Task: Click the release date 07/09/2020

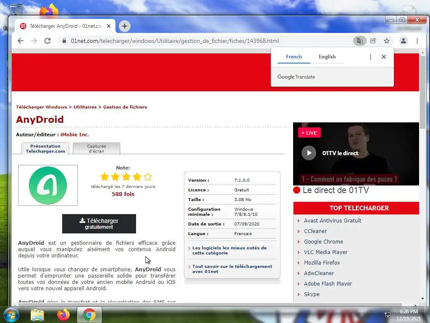Action: point(246,224)
